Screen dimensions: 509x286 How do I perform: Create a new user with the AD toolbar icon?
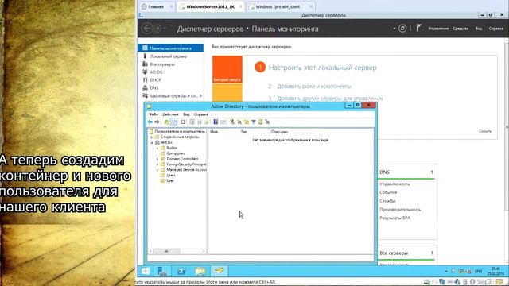point(232,122)
